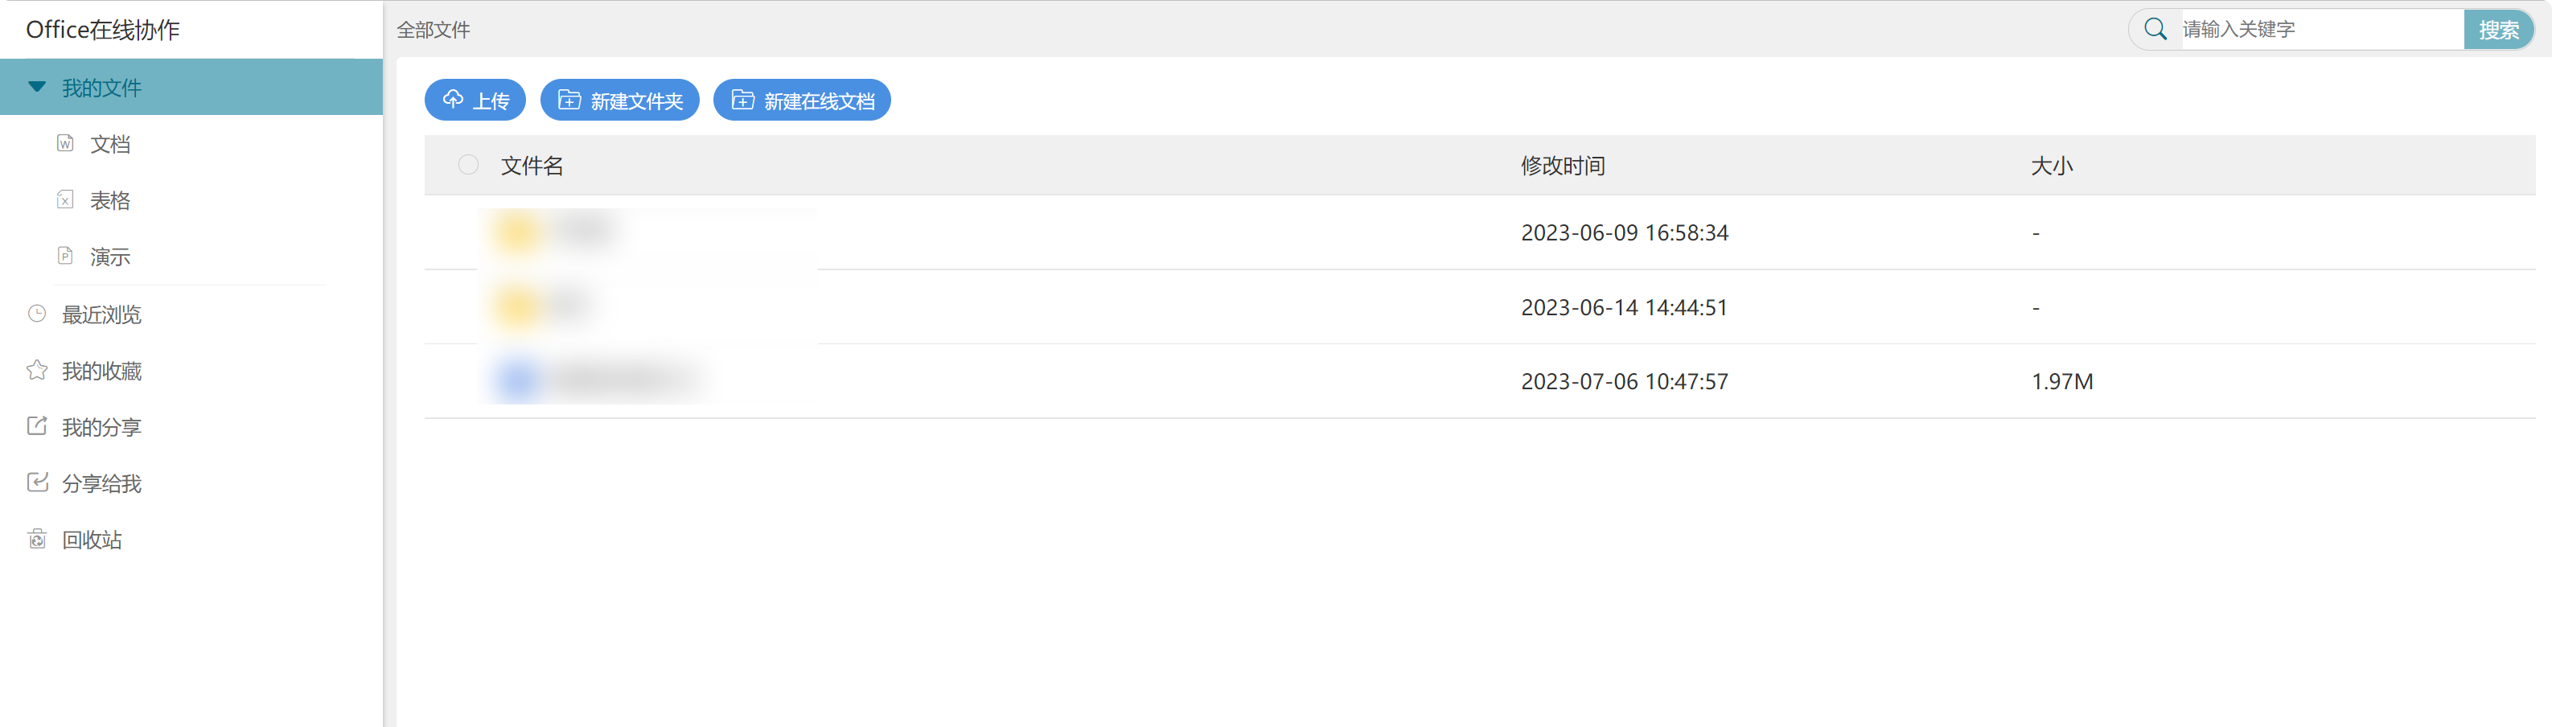Click the star icon for 我的收藏

pyautogui.click(x=38, y=371)
